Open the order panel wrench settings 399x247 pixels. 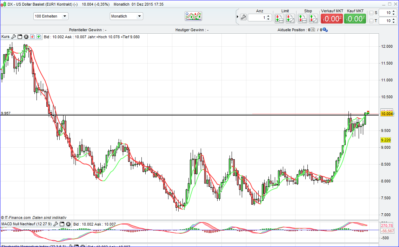click(244, 18)
